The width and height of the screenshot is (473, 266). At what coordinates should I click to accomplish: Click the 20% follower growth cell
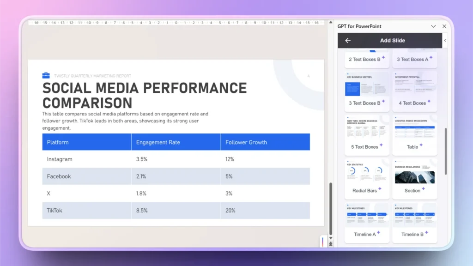[266, 211]
